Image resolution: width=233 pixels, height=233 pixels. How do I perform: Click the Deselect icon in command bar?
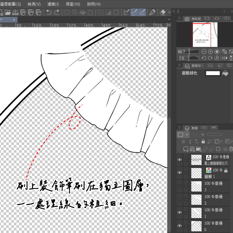coord(101,12)
